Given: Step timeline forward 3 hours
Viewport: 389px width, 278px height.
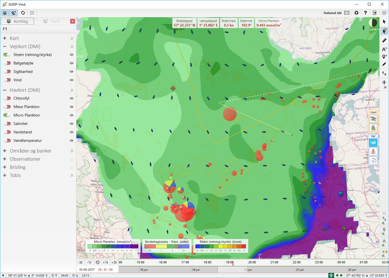Looking at the screenshot, I should (114, 262).
